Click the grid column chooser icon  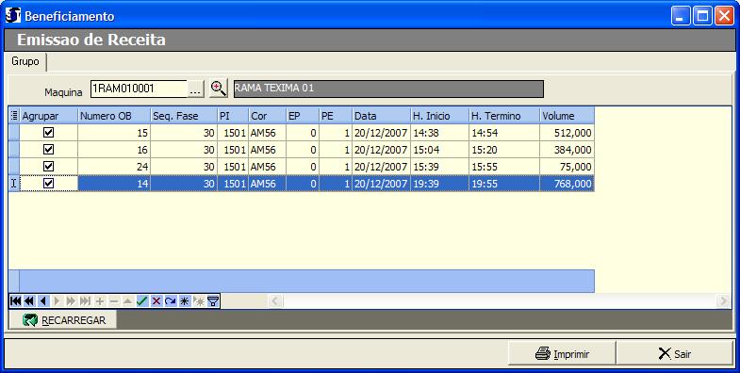[14, 115]
